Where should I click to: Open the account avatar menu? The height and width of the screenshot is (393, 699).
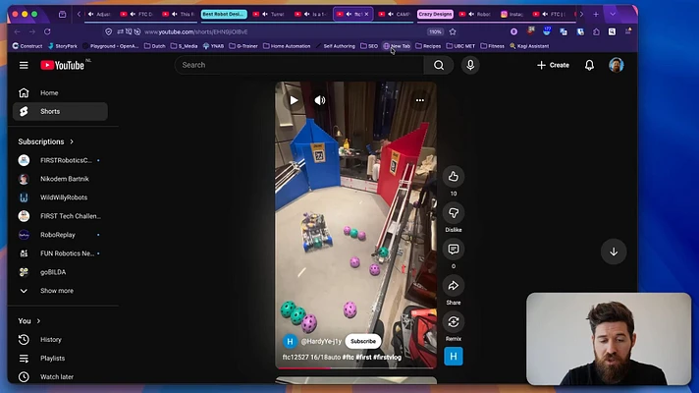tap(617, 65)
